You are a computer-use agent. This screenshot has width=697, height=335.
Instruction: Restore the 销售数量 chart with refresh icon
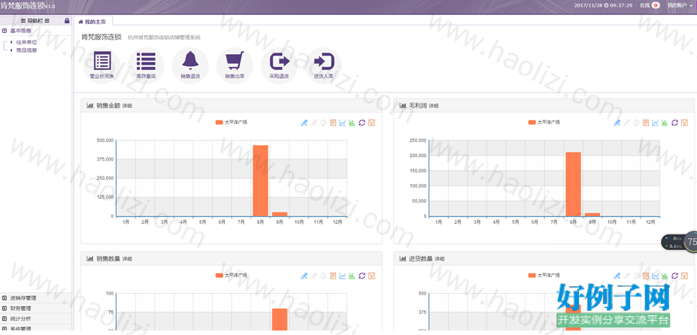click(x=362, y=276)
